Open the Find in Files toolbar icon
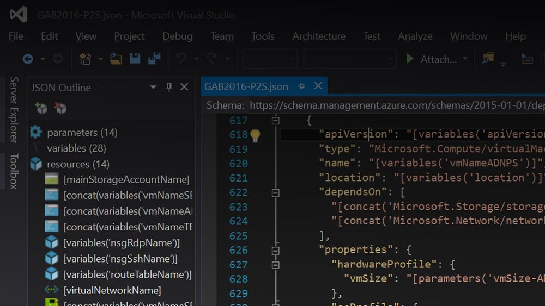Image resolution: width=545 pixels, height=306 pixels. 488,59
